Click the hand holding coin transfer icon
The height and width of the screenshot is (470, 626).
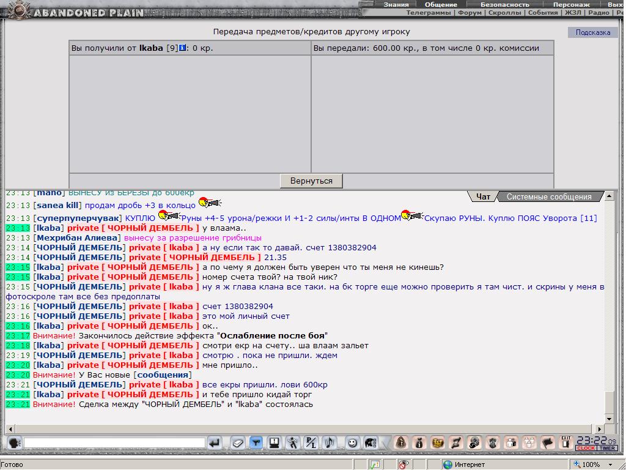tap(474, 443)
